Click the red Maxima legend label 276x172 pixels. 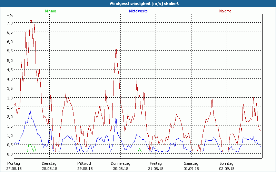(225, 11)
